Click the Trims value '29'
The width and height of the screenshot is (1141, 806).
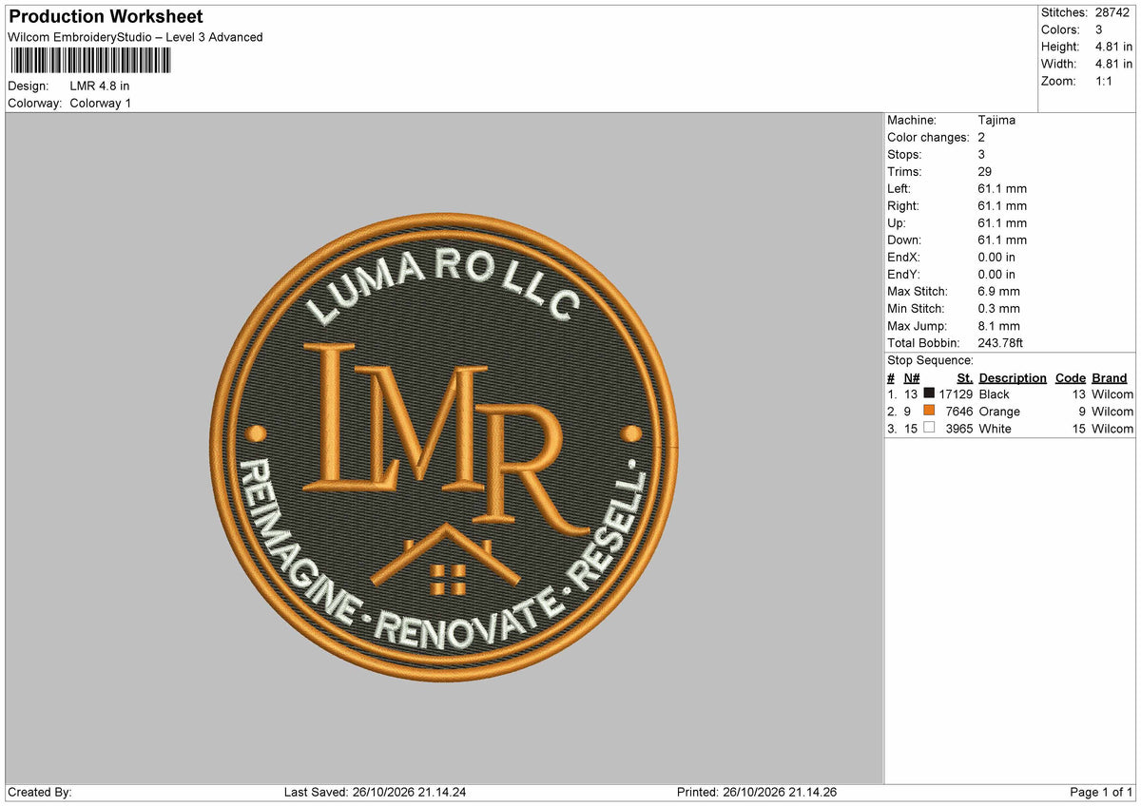[985, 171]
